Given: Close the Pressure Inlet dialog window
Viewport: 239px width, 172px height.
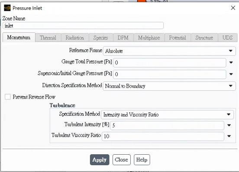Looking at the screenshot, I should click(233, 8).
